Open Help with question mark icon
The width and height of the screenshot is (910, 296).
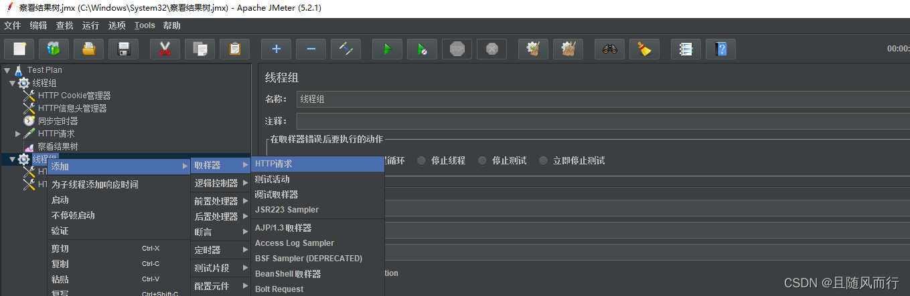(x=721, y=49)
